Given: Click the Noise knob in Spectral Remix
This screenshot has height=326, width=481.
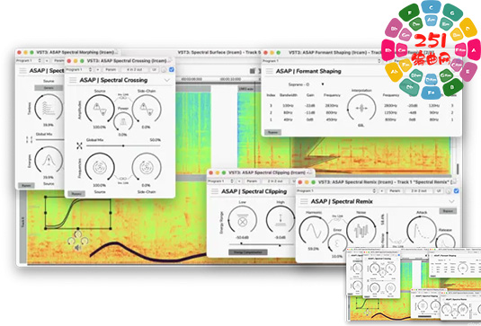Looking at the screenshot, I should [361, 231].
